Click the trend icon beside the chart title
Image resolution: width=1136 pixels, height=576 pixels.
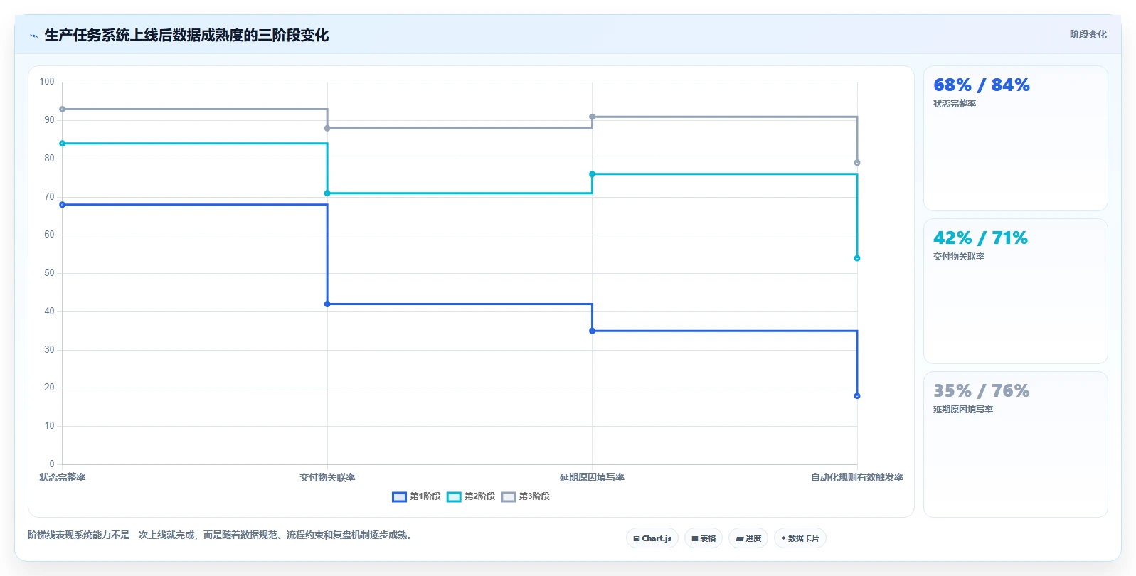(x=33, y=36)
